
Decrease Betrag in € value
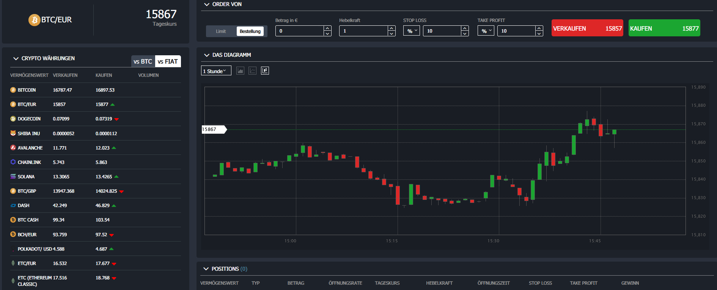[x=327, y=33]
